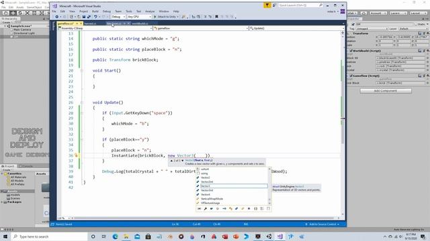
Task: Click the Visual Studio icon in the taskbar
Action: point(279,236)
